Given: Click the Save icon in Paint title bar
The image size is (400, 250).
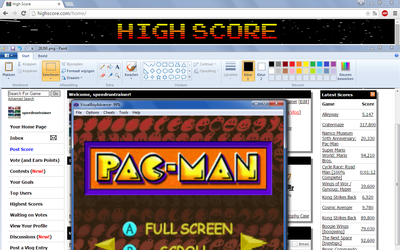Looking at the screenshot, I should point(13,48).
